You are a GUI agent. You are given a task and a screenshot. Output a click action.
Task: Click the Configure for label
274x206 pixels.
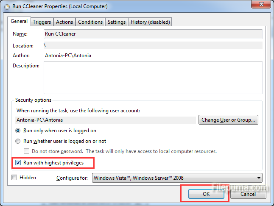(x=72, y=178)
